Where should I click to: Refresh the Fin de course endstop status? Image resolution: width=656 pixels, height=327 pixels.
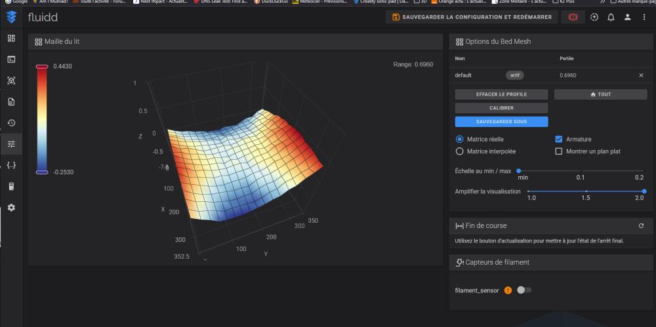coord(641,226)
